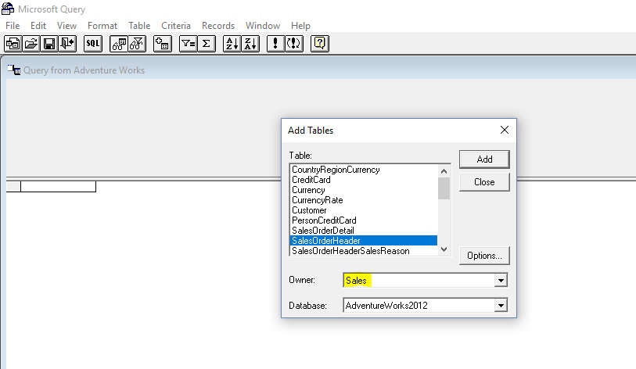636x369 pixels.
Task: Open the Help menu
Action: [x=300, y=26]
